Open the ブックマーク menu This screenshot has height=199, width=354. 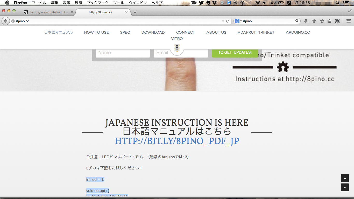[x=98, y=3]
